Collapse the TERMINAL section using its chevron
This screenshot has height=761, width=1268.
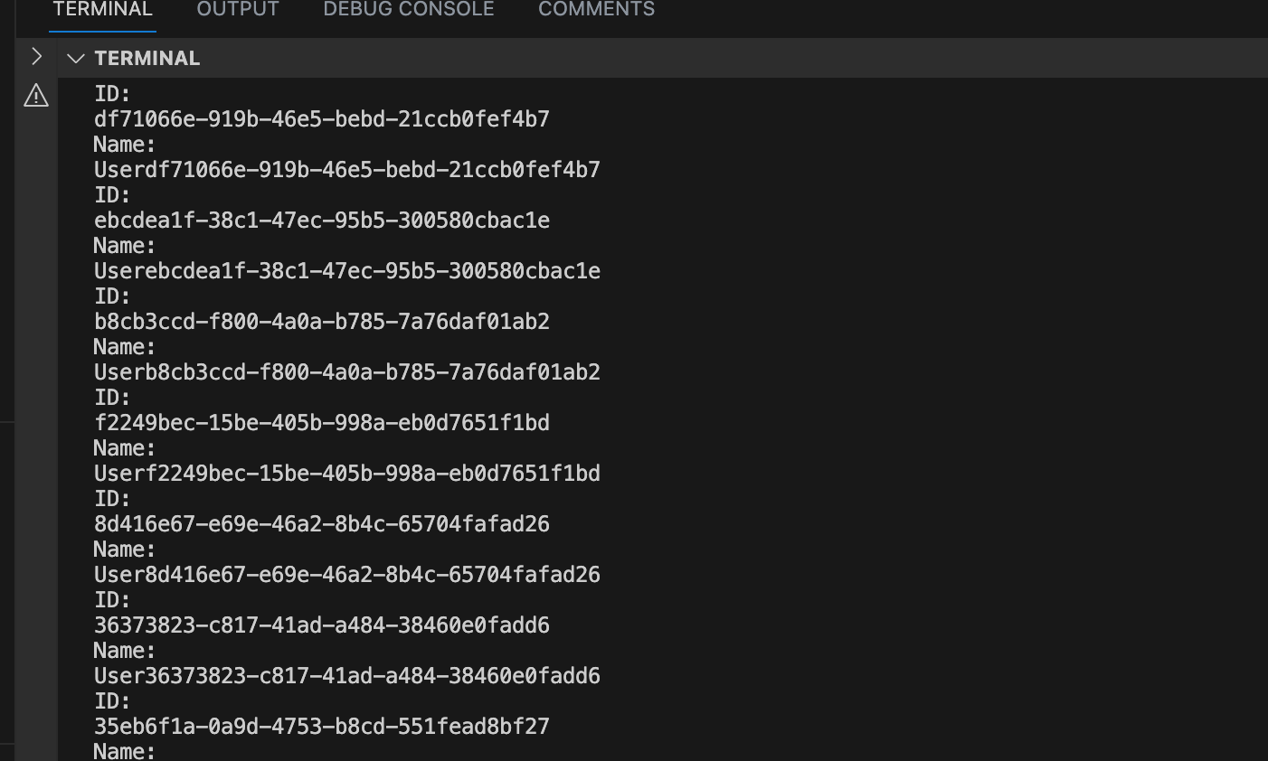click(x=76, y=58)
